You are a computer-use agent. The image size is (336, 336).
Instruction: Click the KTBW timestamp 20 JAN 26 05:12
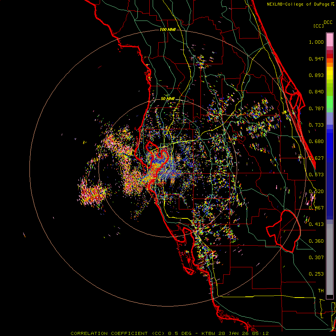click(x=235, y=333)
